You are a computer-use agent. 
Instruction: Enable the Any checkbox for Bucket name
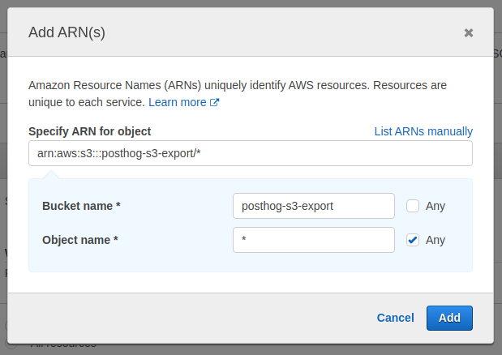point(413,206)
